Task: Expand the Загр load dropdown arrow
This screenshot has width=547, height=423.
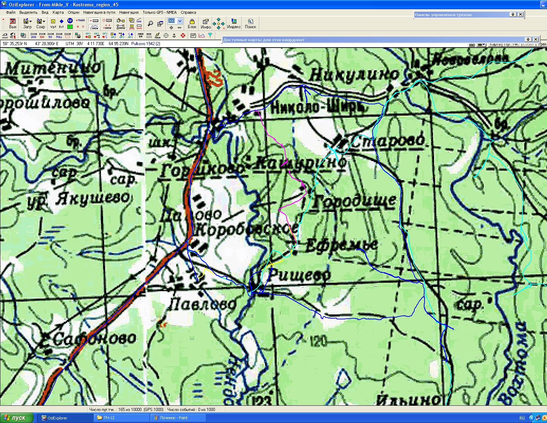Action: (x=31, y=22)
